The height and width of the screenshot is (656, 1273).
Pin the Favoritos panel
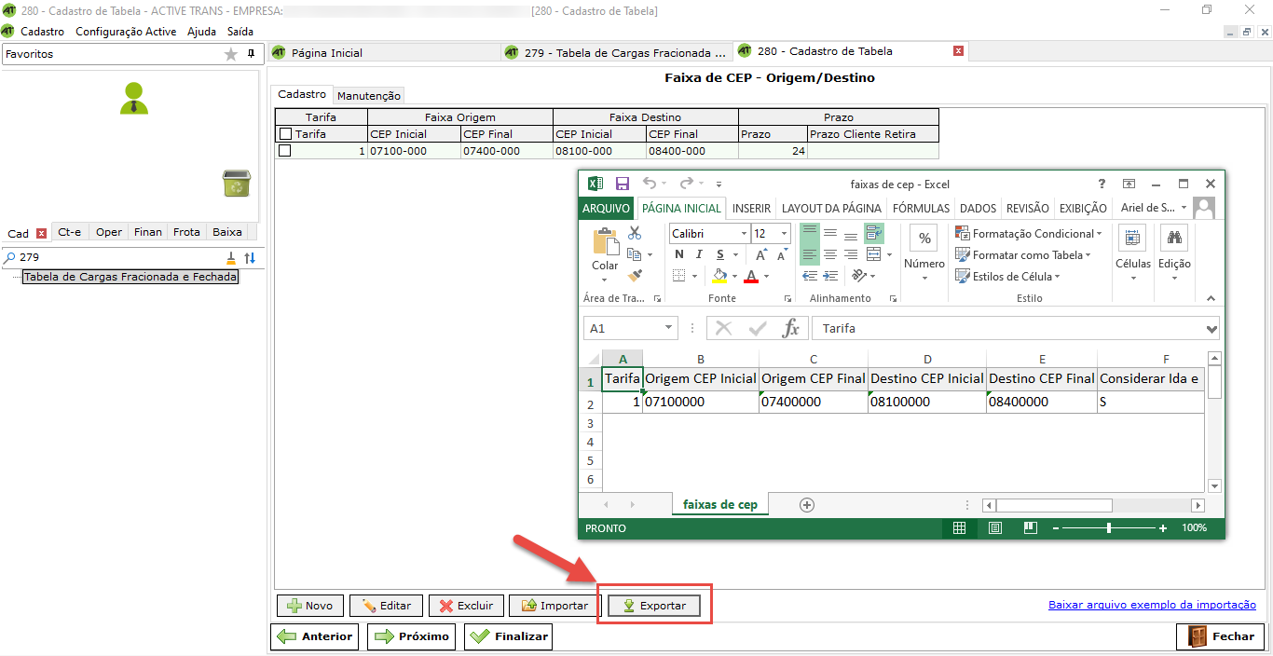(x=251, y=54)
